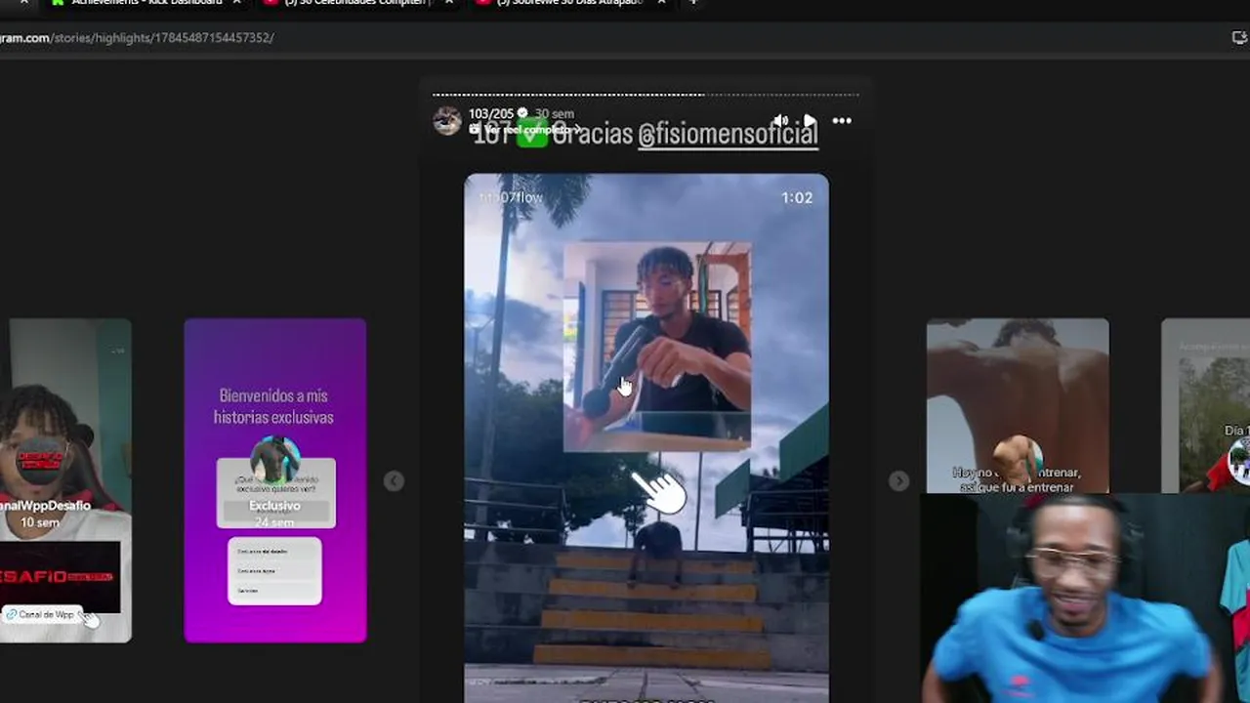
Task: Open the @fisiomensoficial mention link
Action: 728,135
